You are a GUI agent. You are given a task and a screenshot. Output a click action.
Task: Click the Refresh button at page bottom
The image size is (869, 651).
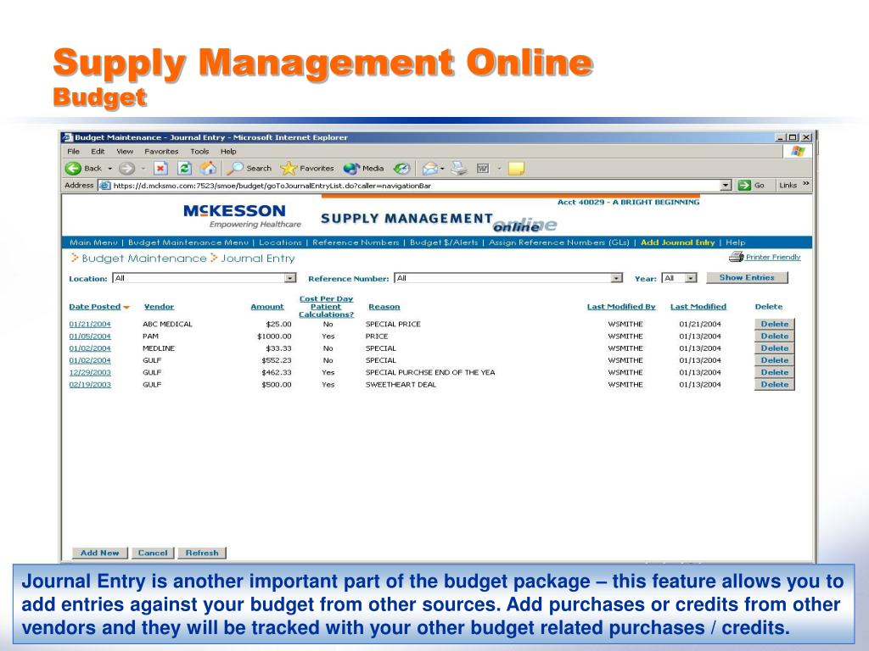click(x=202, y=553)
